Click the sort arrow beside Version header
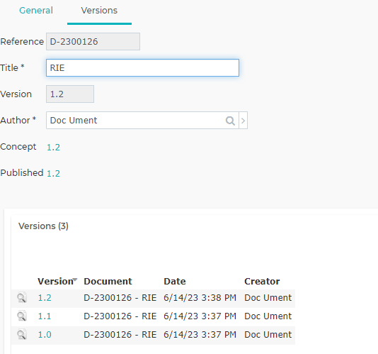 pos(75,280)
